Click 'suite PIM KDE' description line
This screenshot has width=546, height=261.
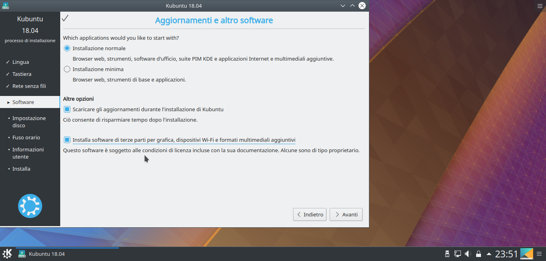tap(203, 59)
